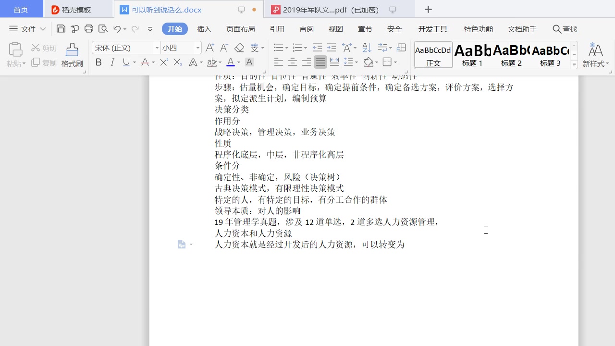Switch to the 插入 ribbon tab

204,29
